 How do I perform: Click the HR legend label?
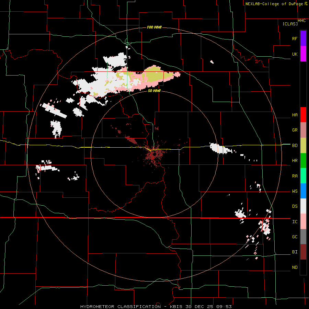295,161
